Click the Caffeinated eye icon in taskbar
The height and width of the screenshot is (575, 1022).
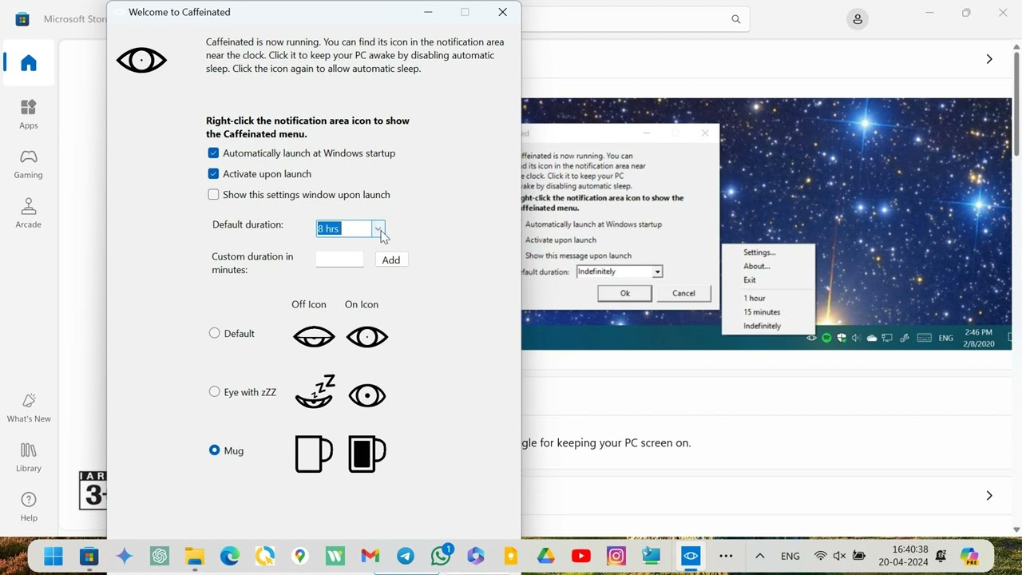tap(691, 556)
